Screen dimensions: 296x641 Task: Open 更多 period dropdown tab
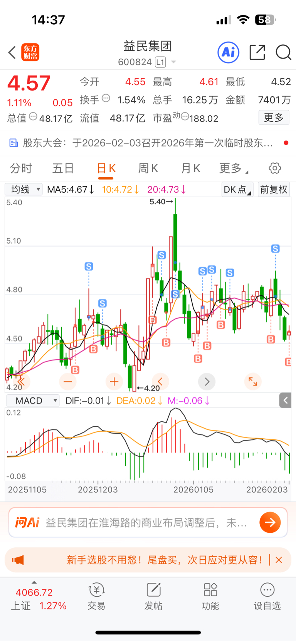[234, 168]
